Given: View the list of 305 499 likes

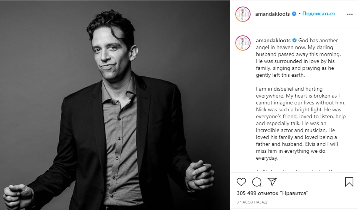Looking at the screenshot, I should (273, 193).
